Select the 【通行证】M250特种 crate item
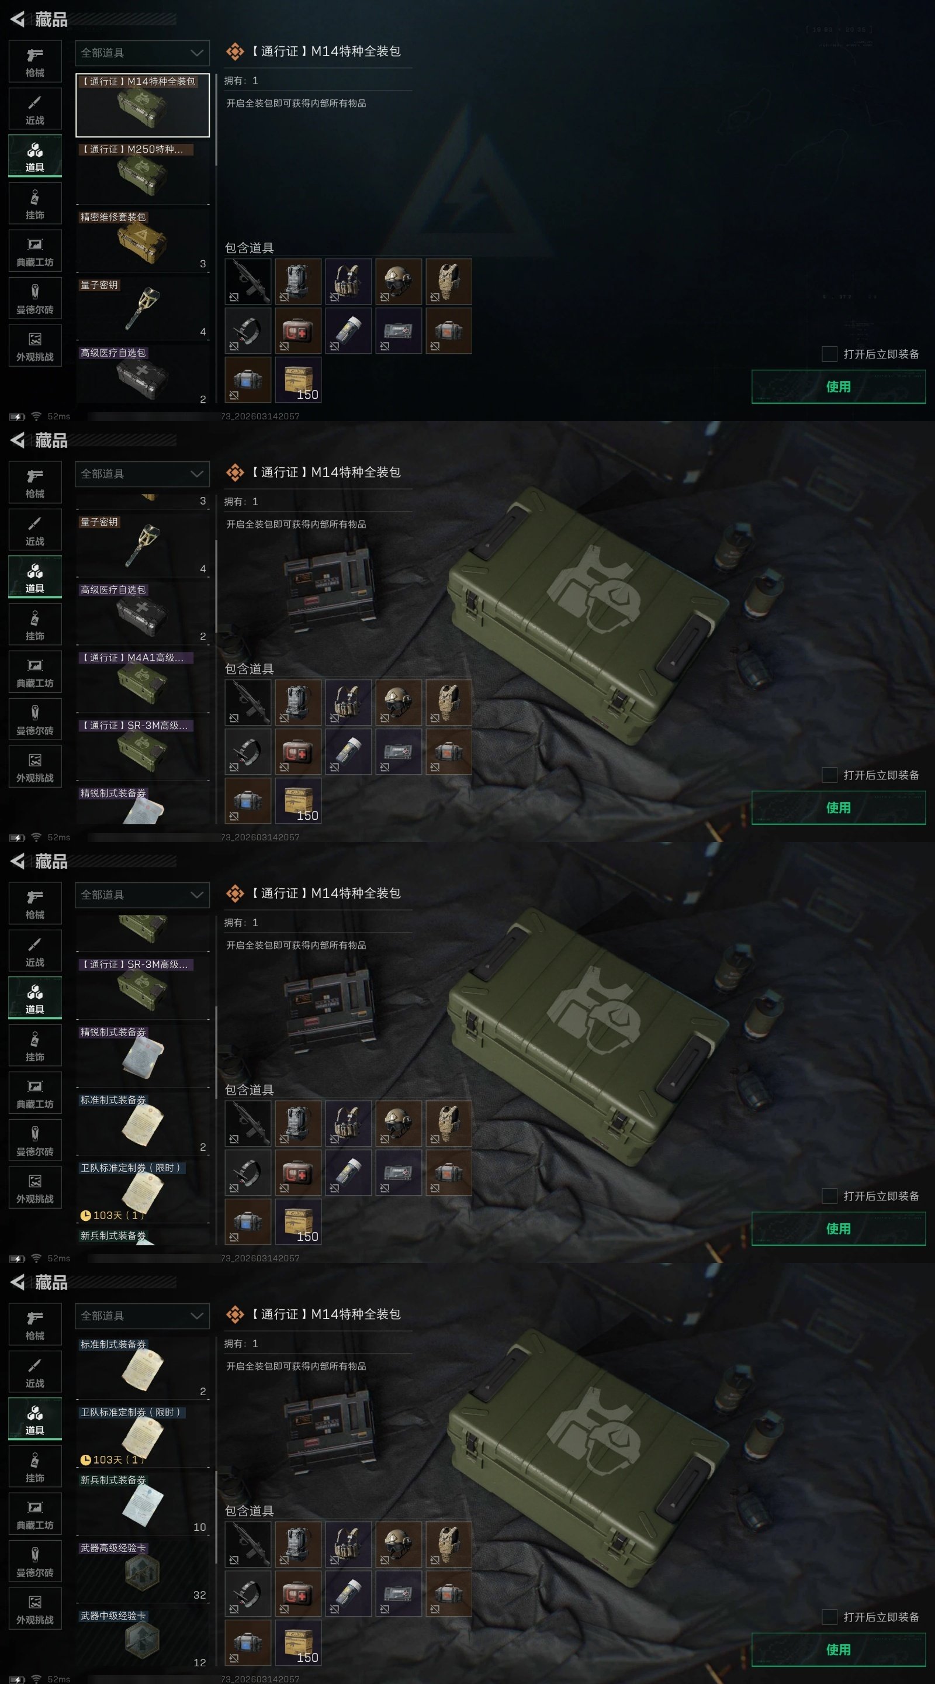 pos(143,172)
